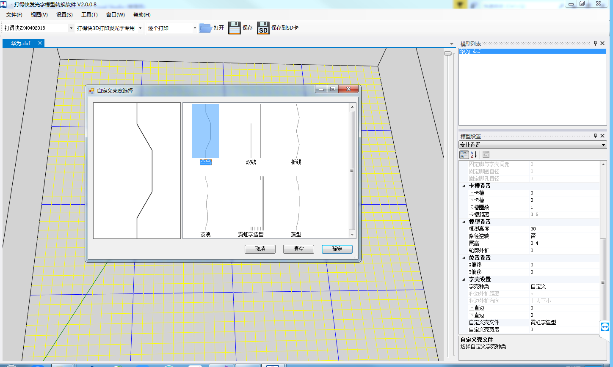Click the vertical zoom slider handle
Image resolution: width=613 pixels, height=367 pixels.
pos(448,53)
